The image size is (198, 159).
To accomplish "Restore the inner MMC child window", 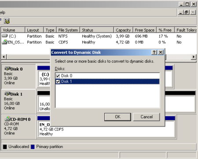I will (187, 13).
